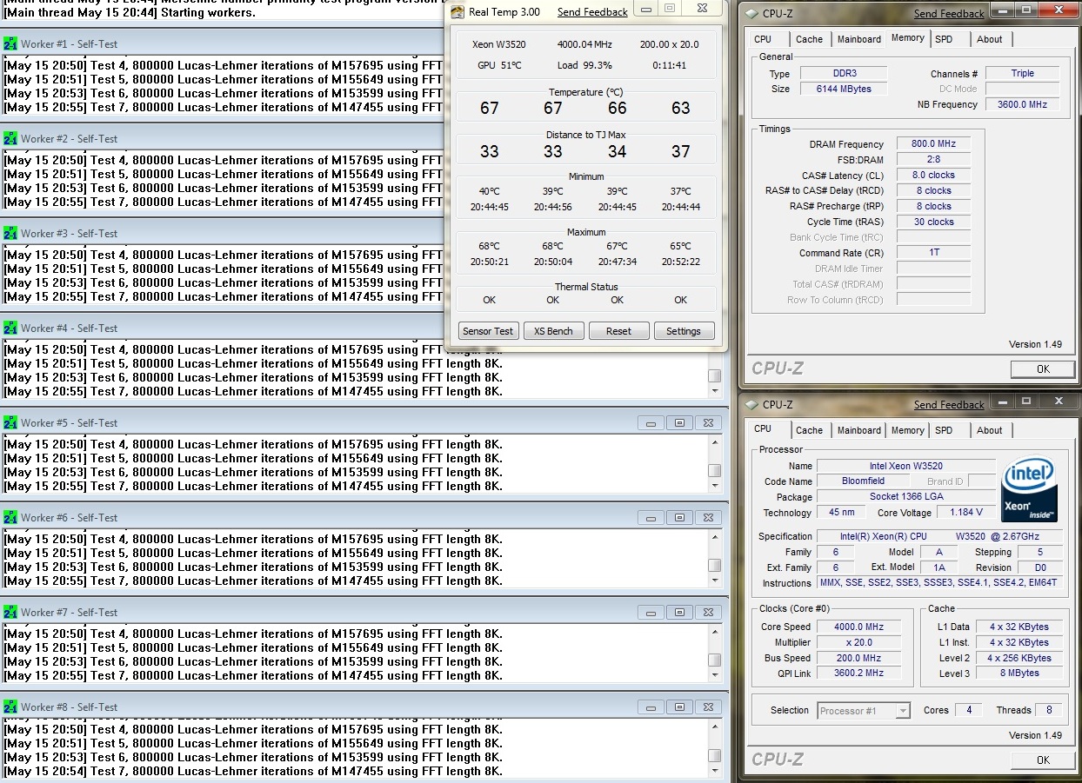Click the Load 99.3% reading in Real Temp
Viewport: 1082px width, 783px height.
(x=584, y=65)
